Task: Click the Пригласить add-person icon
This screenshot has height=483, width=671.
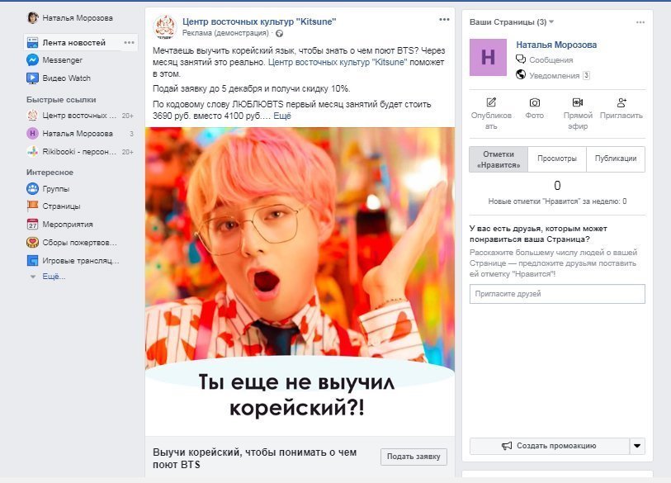Action: click(621, 102)
